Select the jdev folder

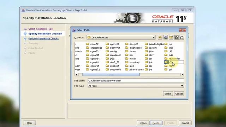click(149, 55)
